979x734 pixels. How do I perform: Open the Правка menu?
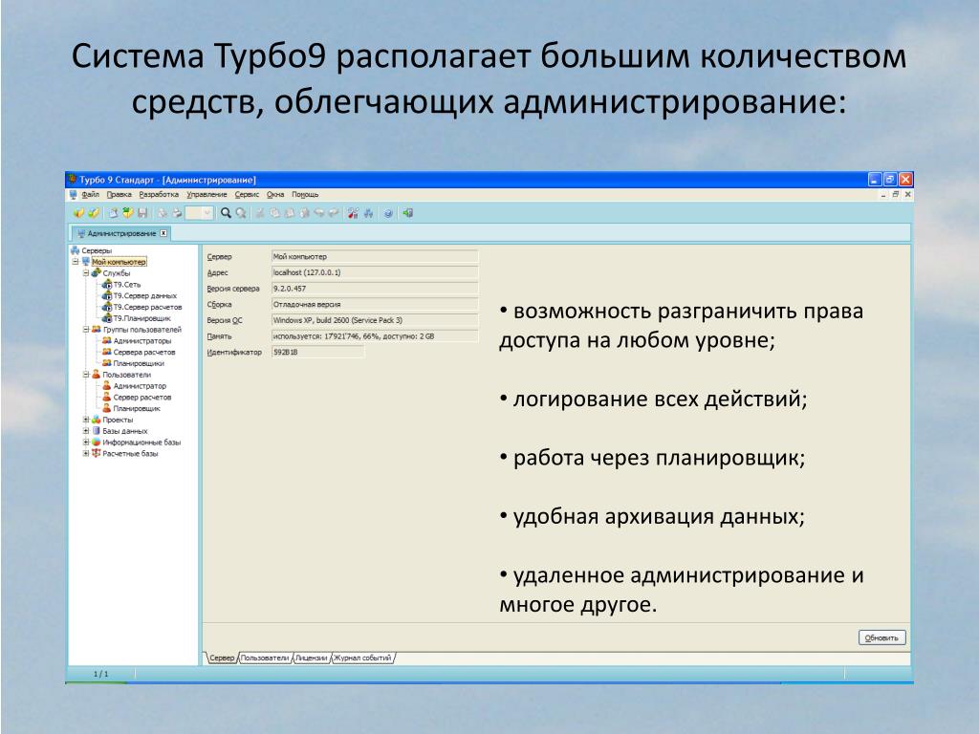click(x=119, y=195)
